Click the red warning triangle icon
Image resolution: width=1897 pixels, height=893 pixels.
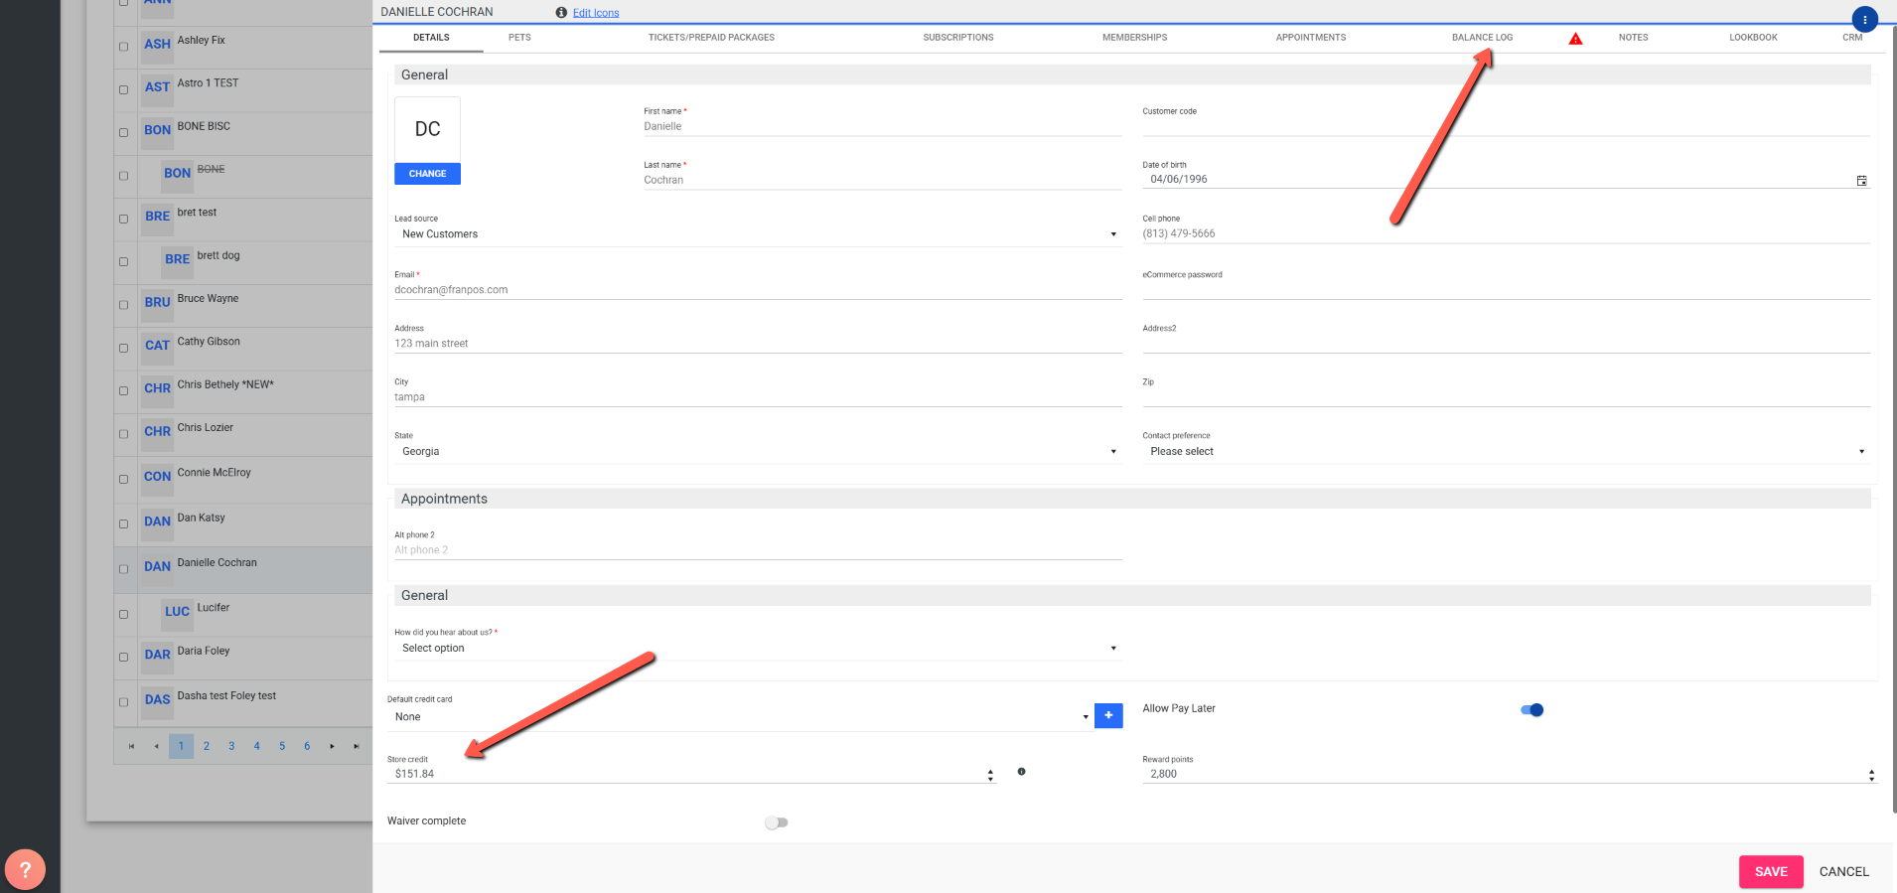(1575, 39)
